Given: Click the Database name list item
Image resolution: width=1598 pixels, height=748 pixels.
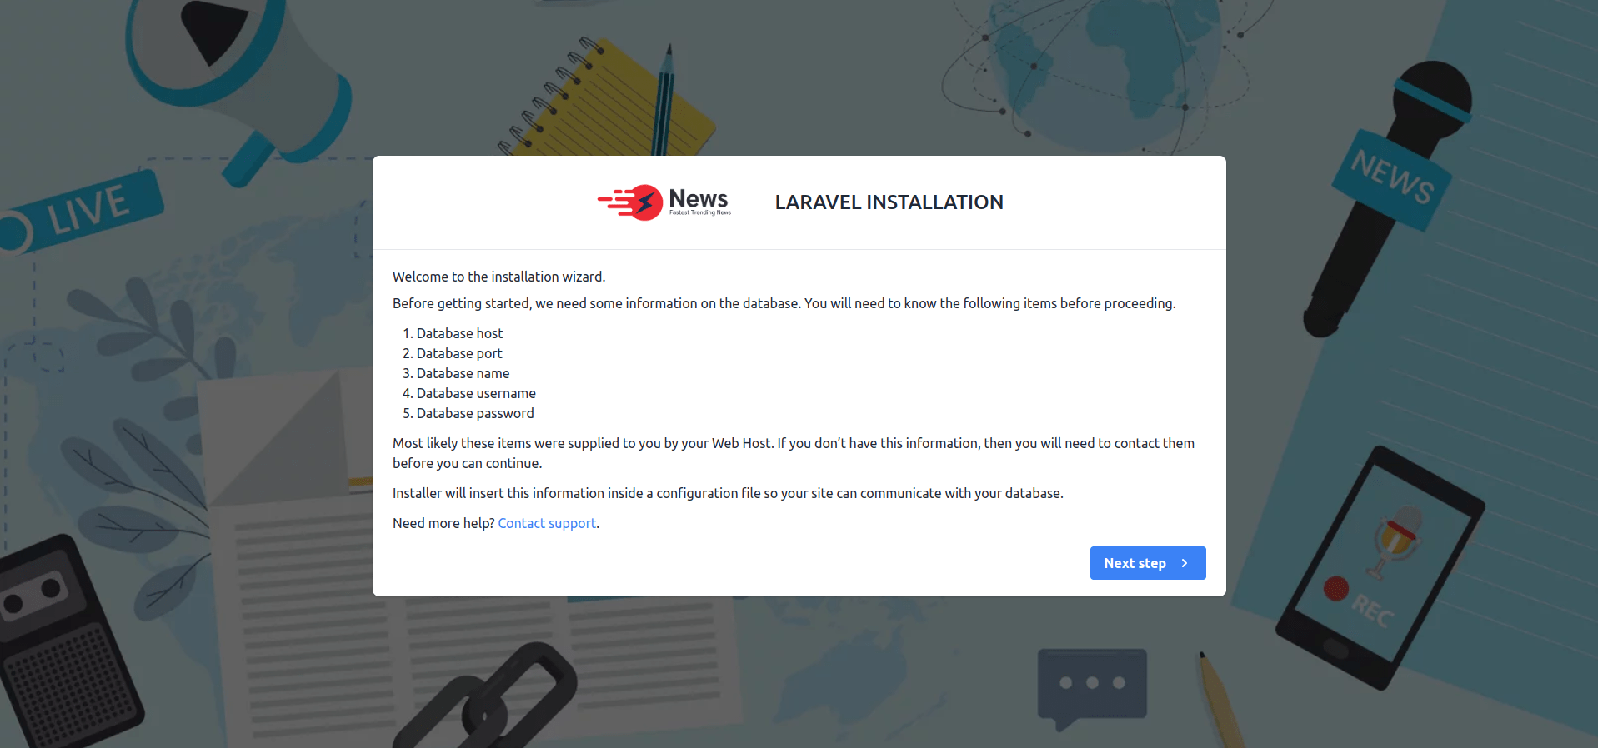Looking at the screenshot, I should pyautogui.click(x=463, y=373).
